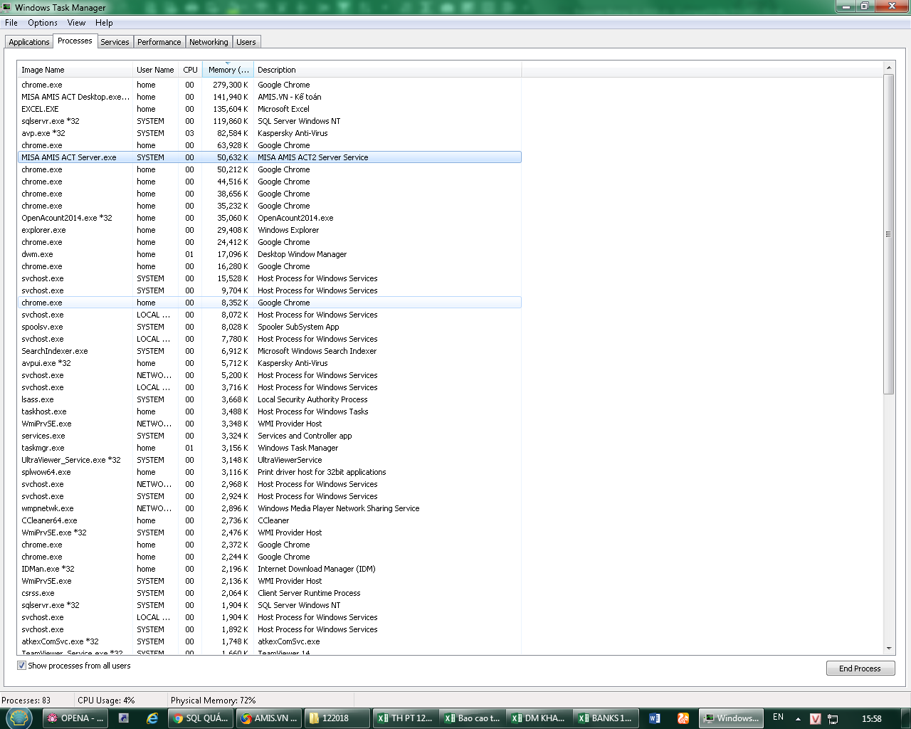Switch to the Performance tab
The width and height of the screenshot is (911, 729).
pos(159,42)
